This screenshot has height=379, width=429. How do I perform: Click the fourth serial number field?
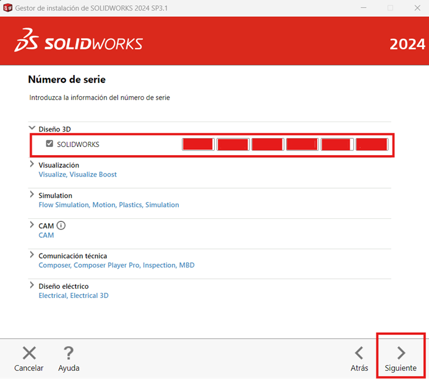[x=302, y=145]
